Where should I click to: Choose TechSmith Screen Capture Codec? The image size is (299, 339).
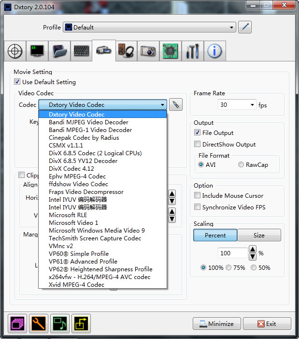(x=102, y=238)
